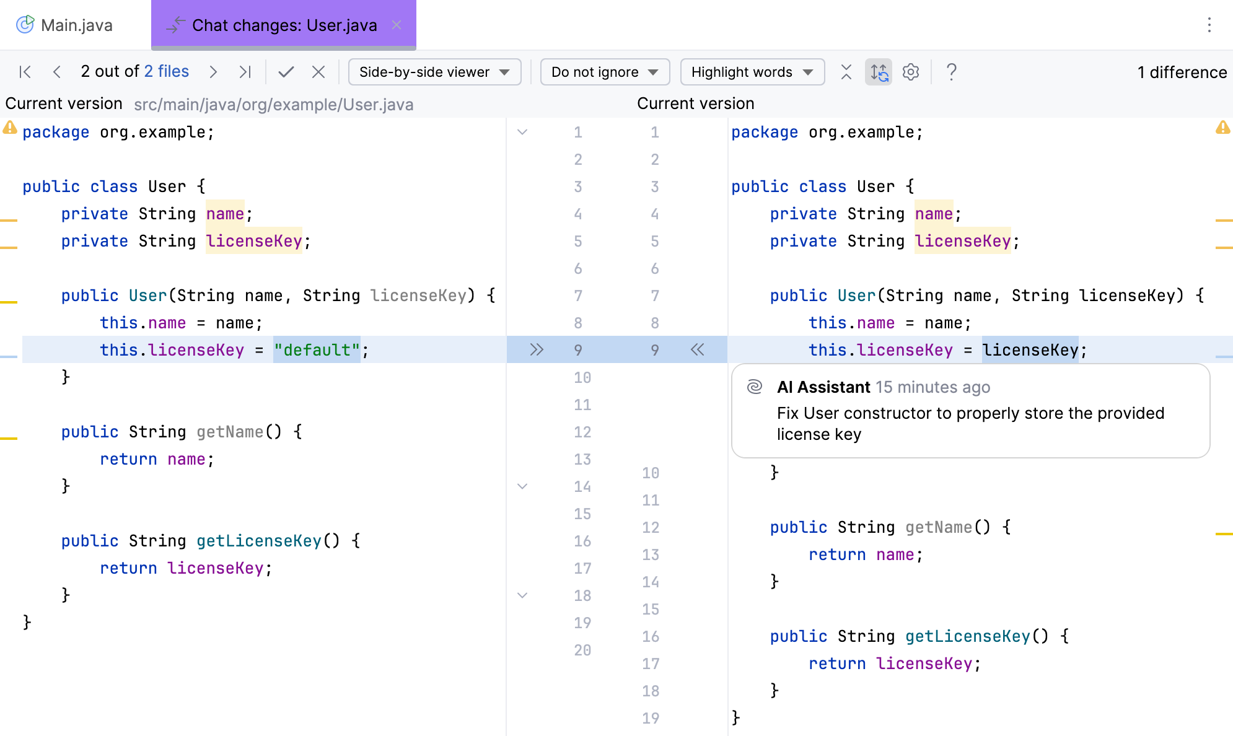
Task: Click highlighted licenseKey value in right pane line 9
Action: pos(1030,350)
